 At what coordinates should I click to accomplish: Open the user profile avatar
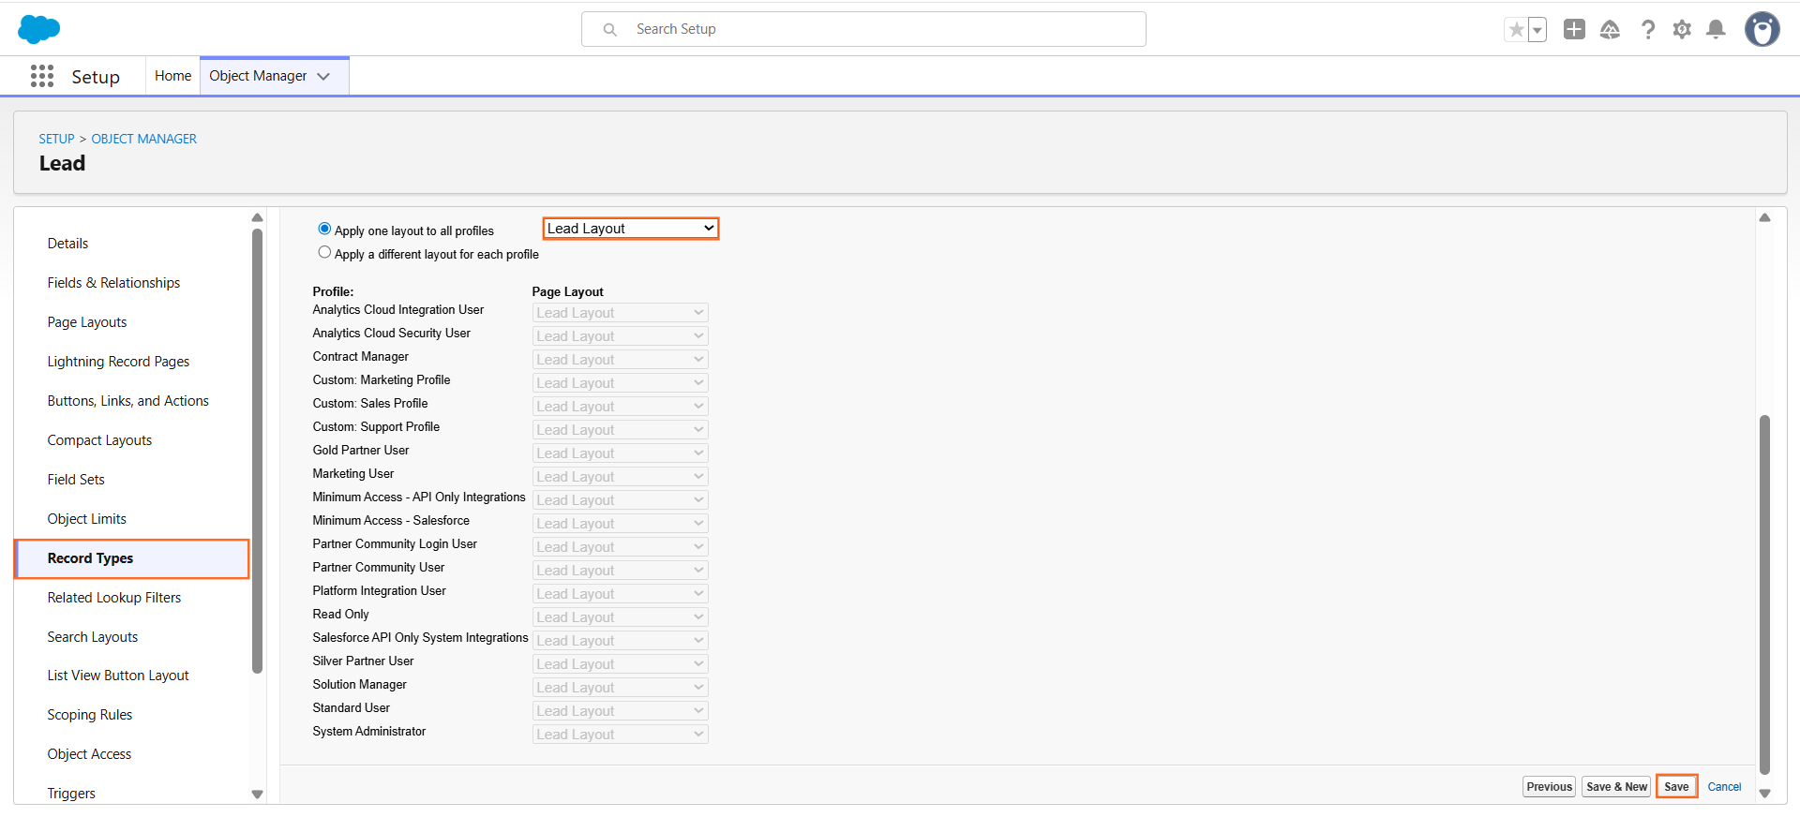[x=1762, y=29]
